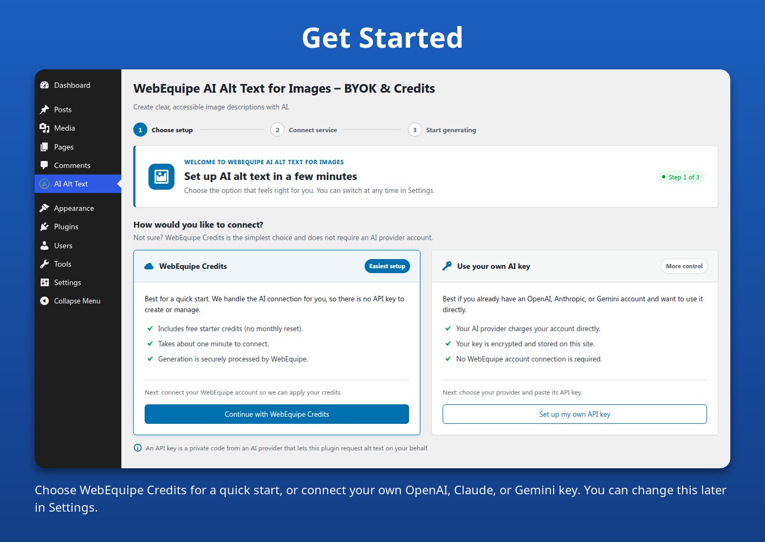This screenshot has width=765, height=542.
Task: Click the key icon beside Use your own AI key
Action: 447,266
